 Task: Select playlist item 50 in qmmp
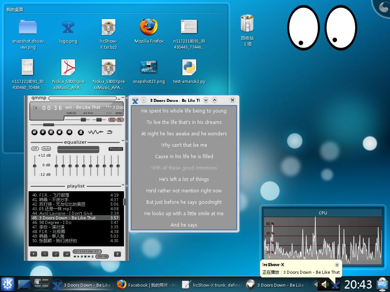point(75,241)
